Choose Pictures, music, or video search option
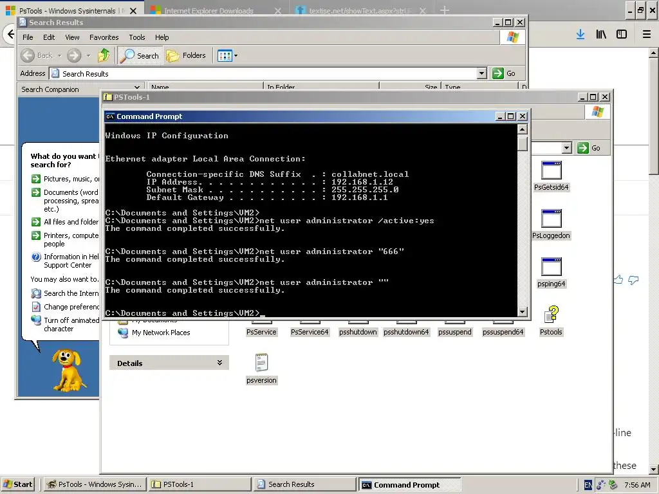The width and height of the screenshot is (659, 494). [x=65, y=179]
